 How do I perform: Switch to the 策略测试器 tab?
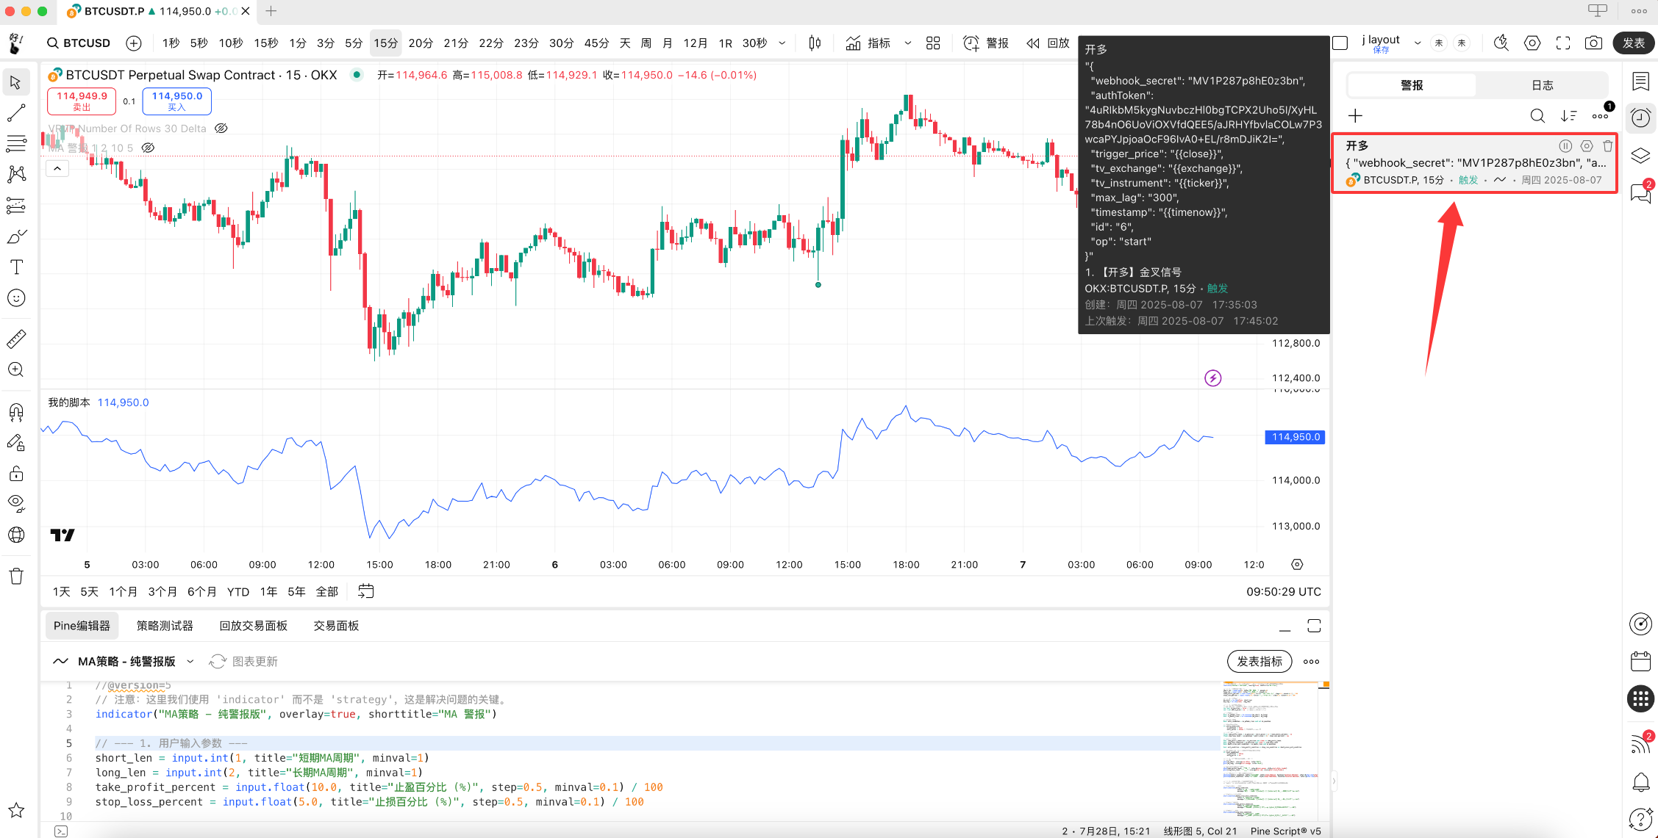click(x=165, y=626)
